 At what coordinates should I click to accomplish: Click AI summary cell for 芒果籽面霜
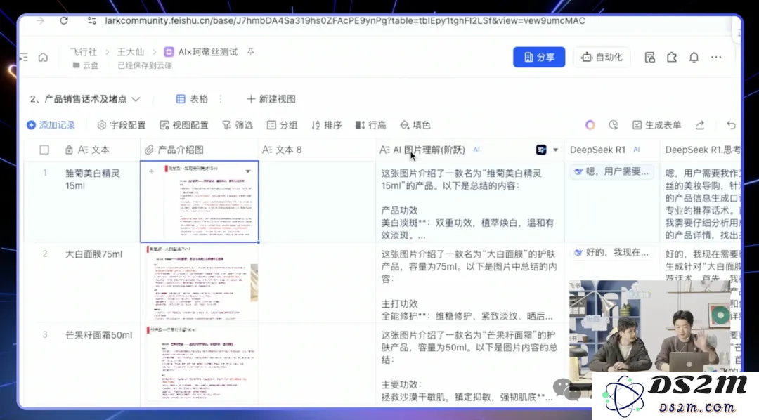point(469,364)
